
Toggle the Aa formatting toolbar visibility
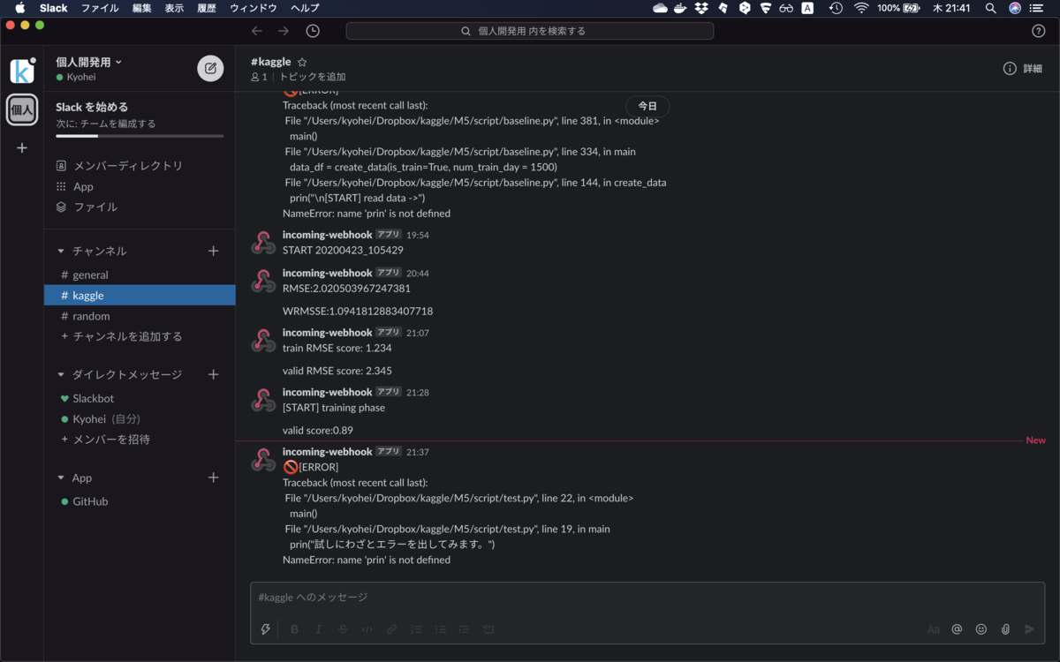933,629
